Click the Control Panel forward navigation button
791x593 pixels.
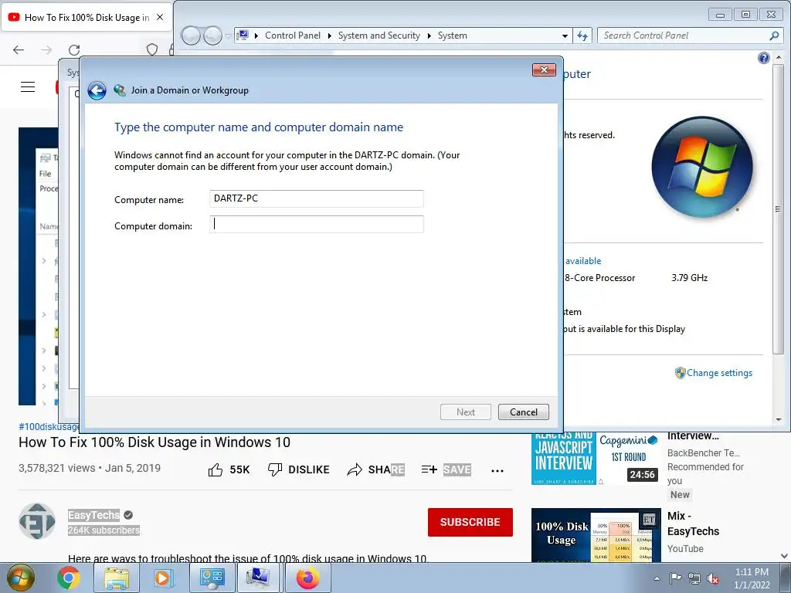[212, 36]
